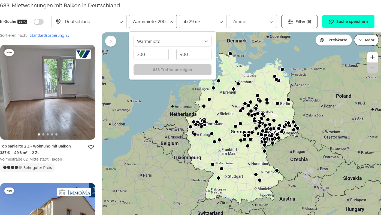Click the 'Neu' badge on Hagen listing
The width and height of the screenshot is (381, 215).
tap(9, 53)
